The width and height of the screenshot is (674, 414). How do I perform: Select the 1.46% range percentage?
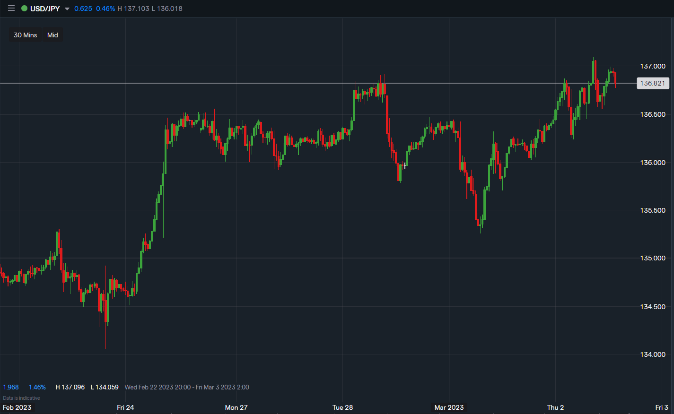(x=37, y=387)
